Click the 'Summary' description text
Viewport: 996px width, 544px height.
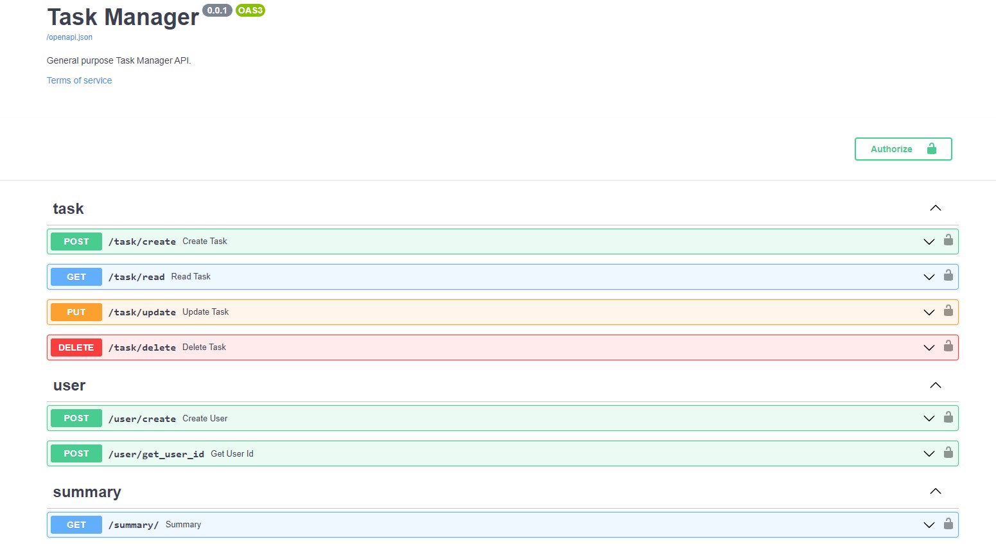click(183, 525)
